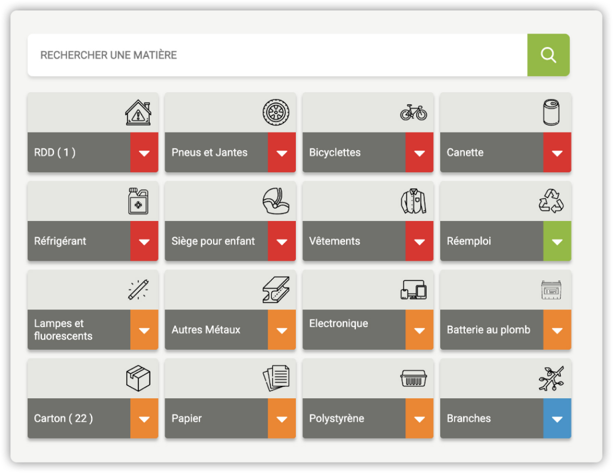Image resolution: width=613 pixels, height=473 pixels.
Task: Open the Lampes et fluorescents label
Action: pos(63,330)
